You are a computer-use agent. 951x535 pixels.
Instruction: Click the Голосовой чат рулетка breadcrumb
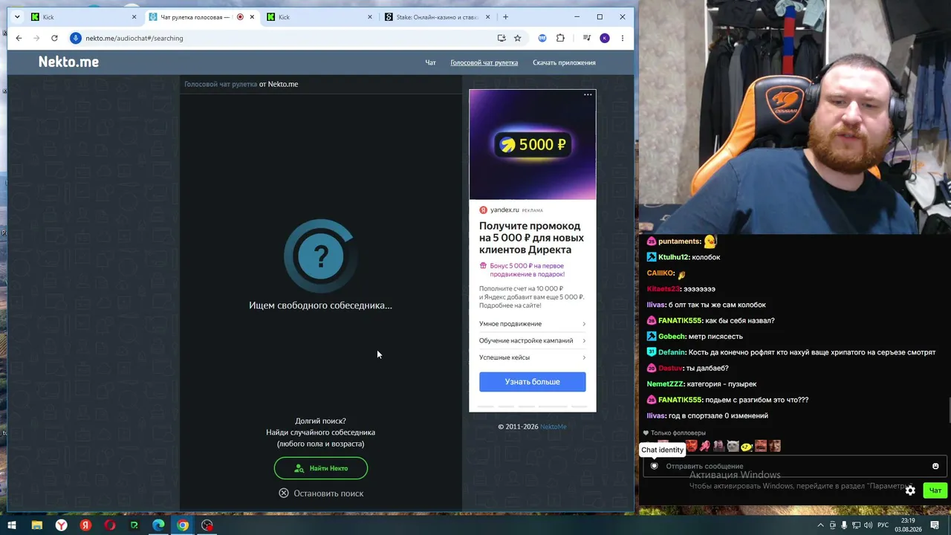[x=221, y=84]
